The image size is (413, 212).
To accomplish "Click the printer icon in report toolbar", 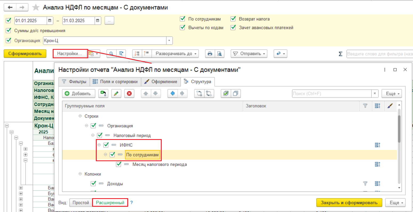I will [210, 54].
